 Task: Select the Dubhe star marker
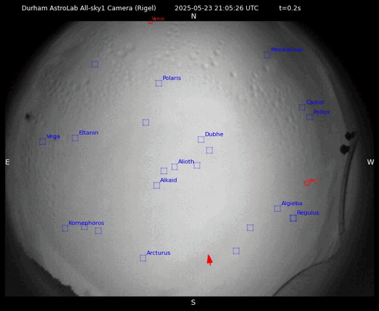point(201,139)
